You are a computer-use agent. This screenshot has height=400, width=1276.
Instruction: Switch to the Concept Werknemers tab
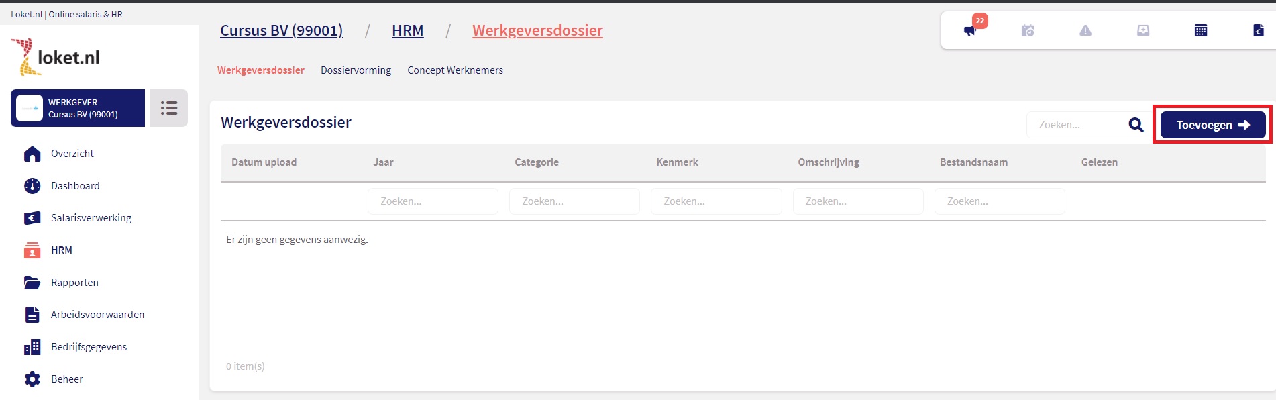tap(455, 70)
